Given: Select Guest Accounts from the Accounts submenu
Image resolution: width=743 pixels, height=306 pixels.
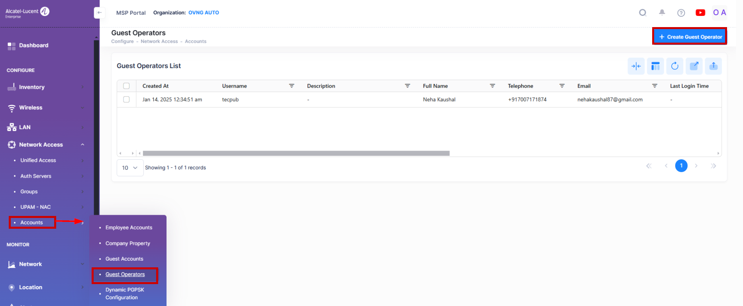Looking at the screenshot, I should [124, 259].
